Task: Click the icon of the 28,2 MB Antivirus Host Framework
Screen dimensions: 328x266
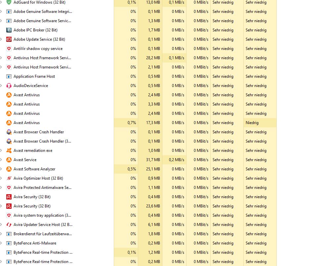Action: point(9,58)
